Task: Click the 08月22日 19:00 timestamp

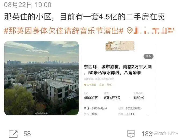Action: (x=28, y=5)
